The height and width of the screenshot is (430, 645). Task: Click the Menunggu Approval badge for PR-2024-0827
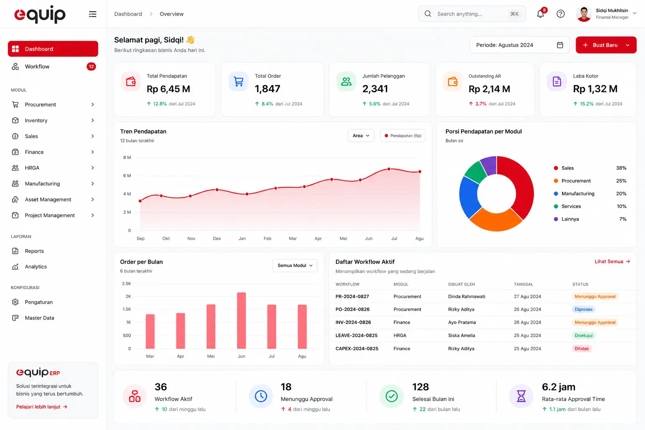[595, 296]
